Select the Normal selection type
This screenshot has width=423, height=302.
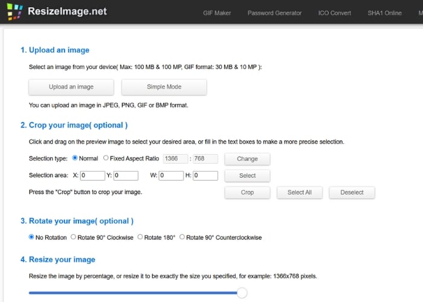(x=75, y=158)
